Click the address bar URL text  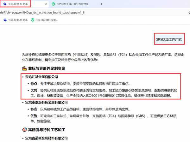tap(42, 13)
